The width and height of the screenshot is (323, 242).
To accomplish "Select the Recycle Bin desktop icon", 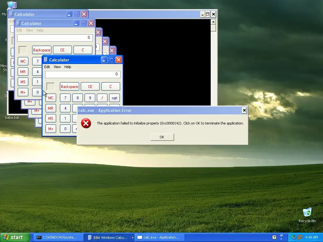I will point(307,215).
